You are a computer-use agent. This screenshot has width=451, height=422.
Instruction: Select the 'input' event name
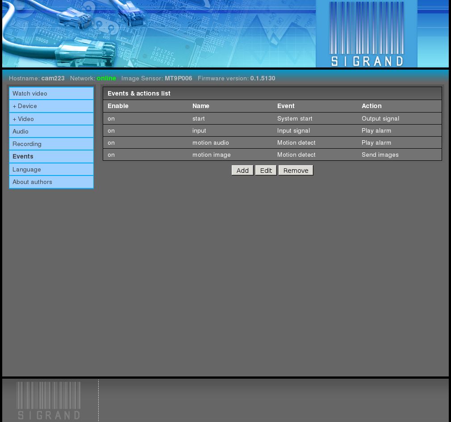199,130
